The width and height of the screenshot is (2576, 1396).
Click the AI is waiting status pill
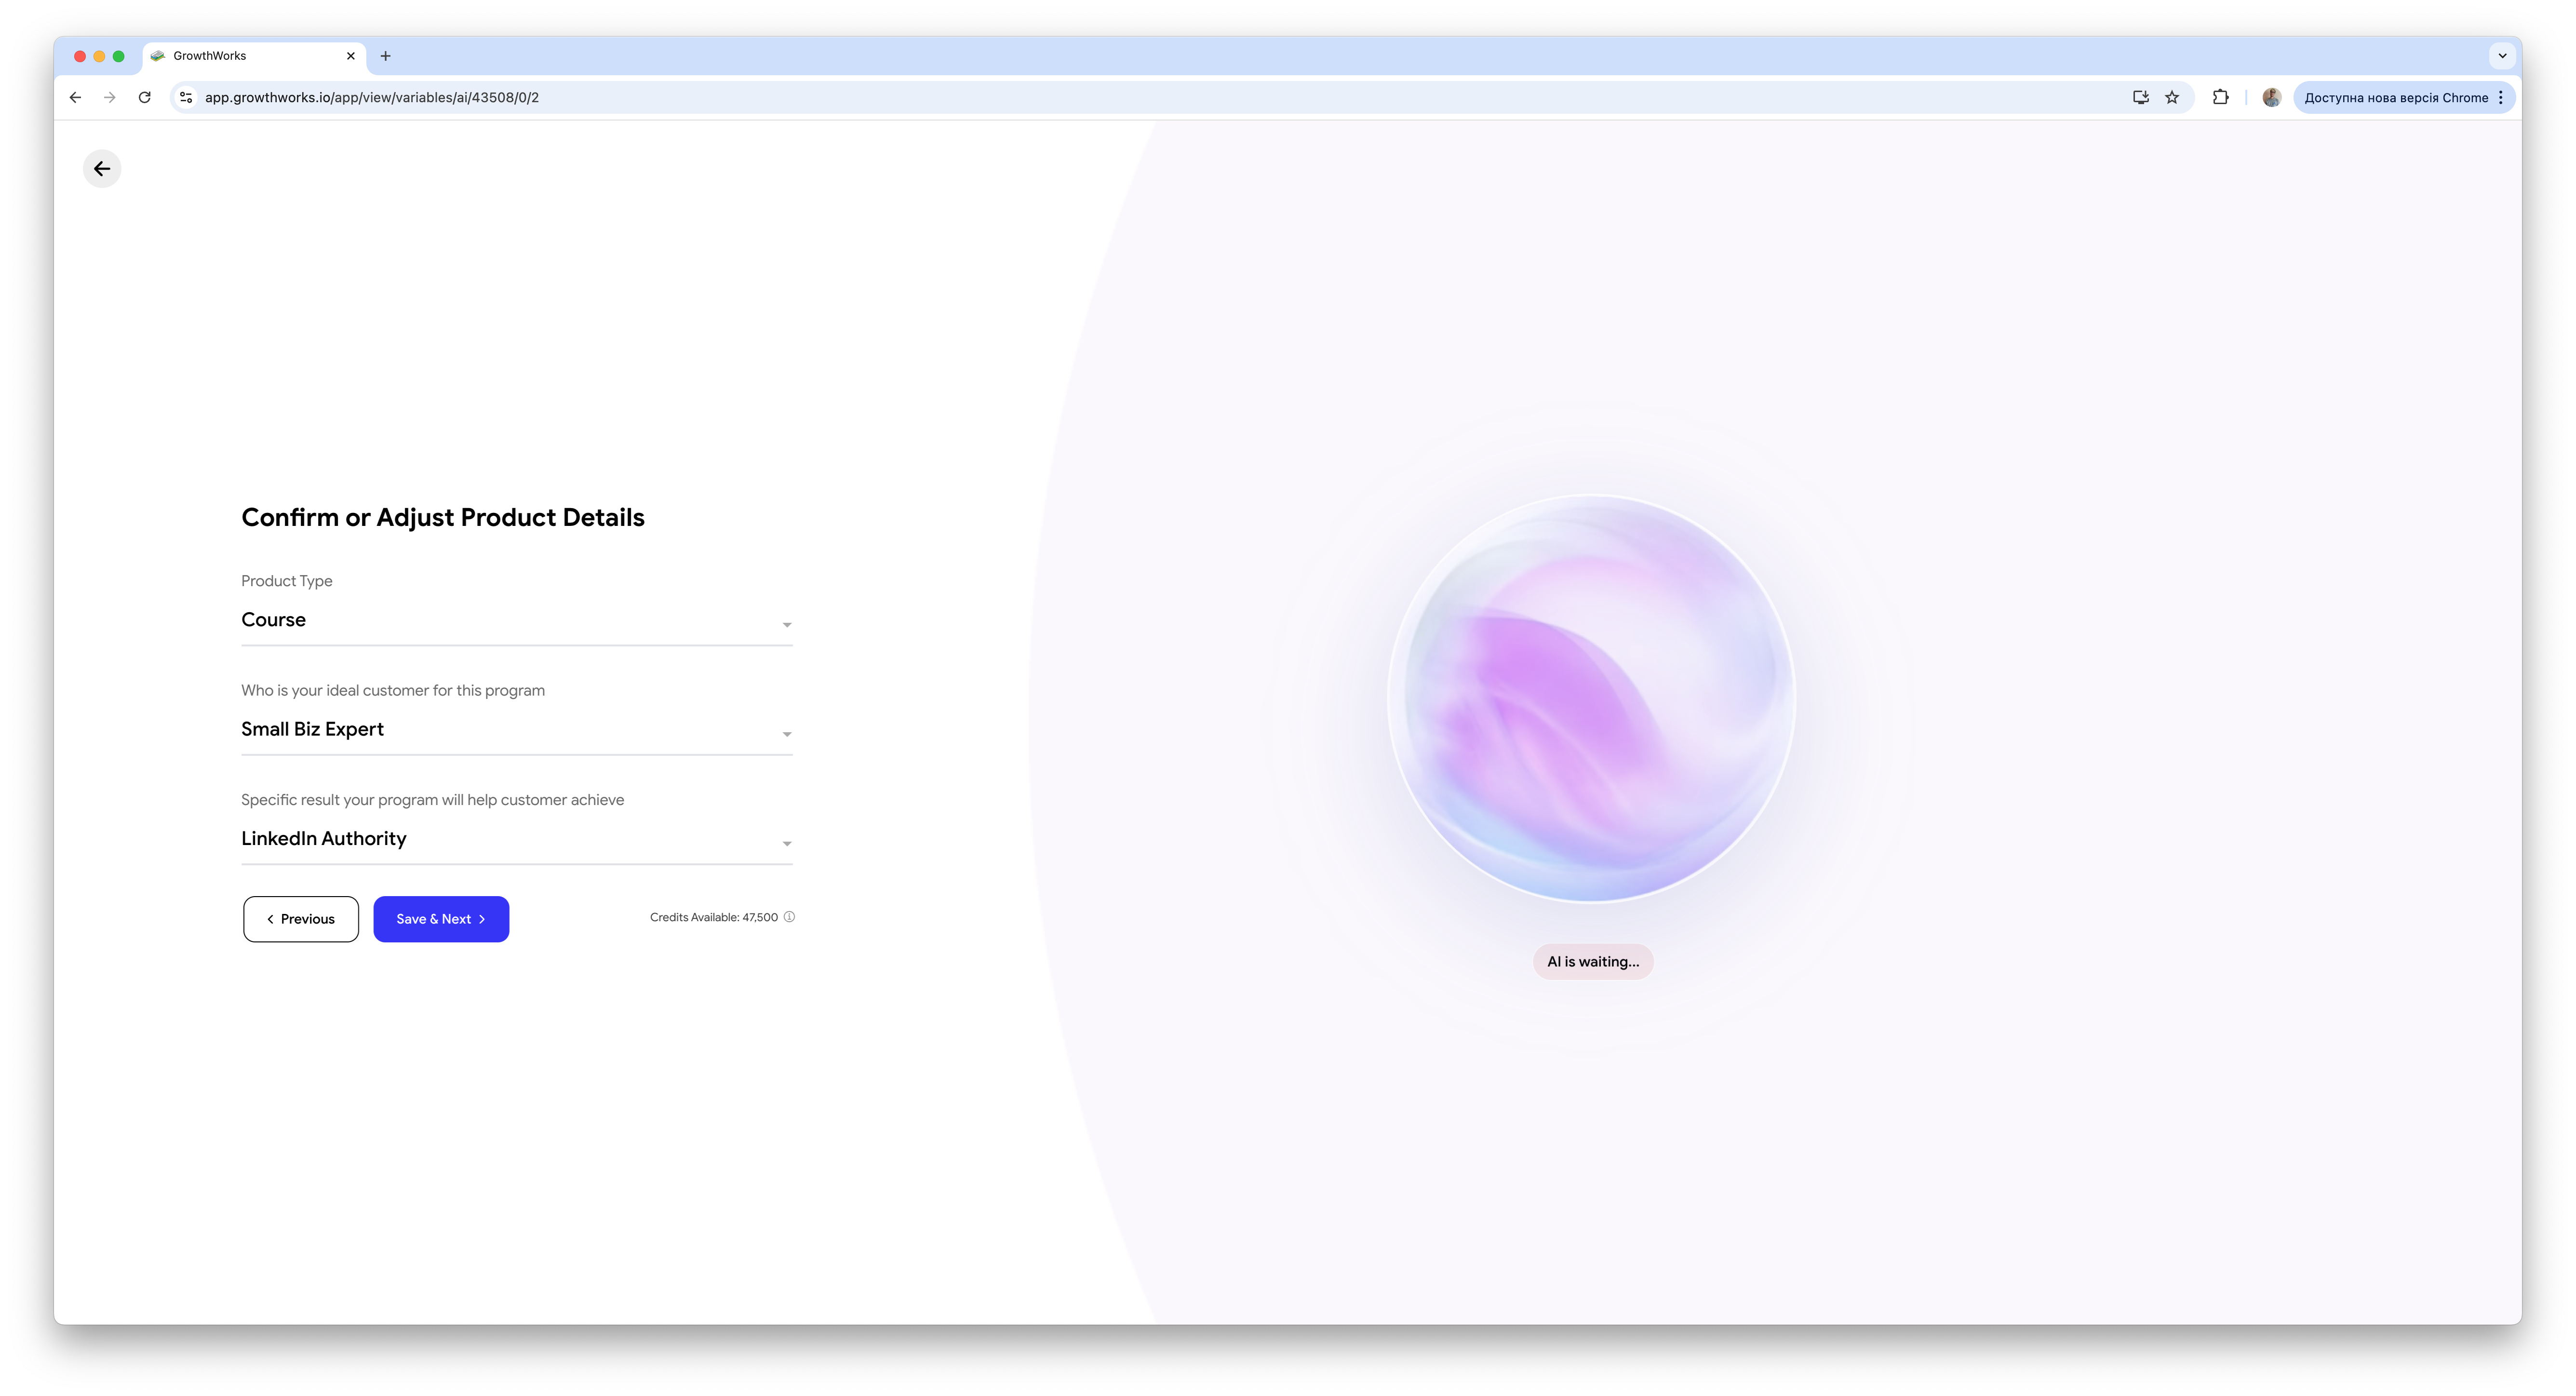(x=1593, y=962)
